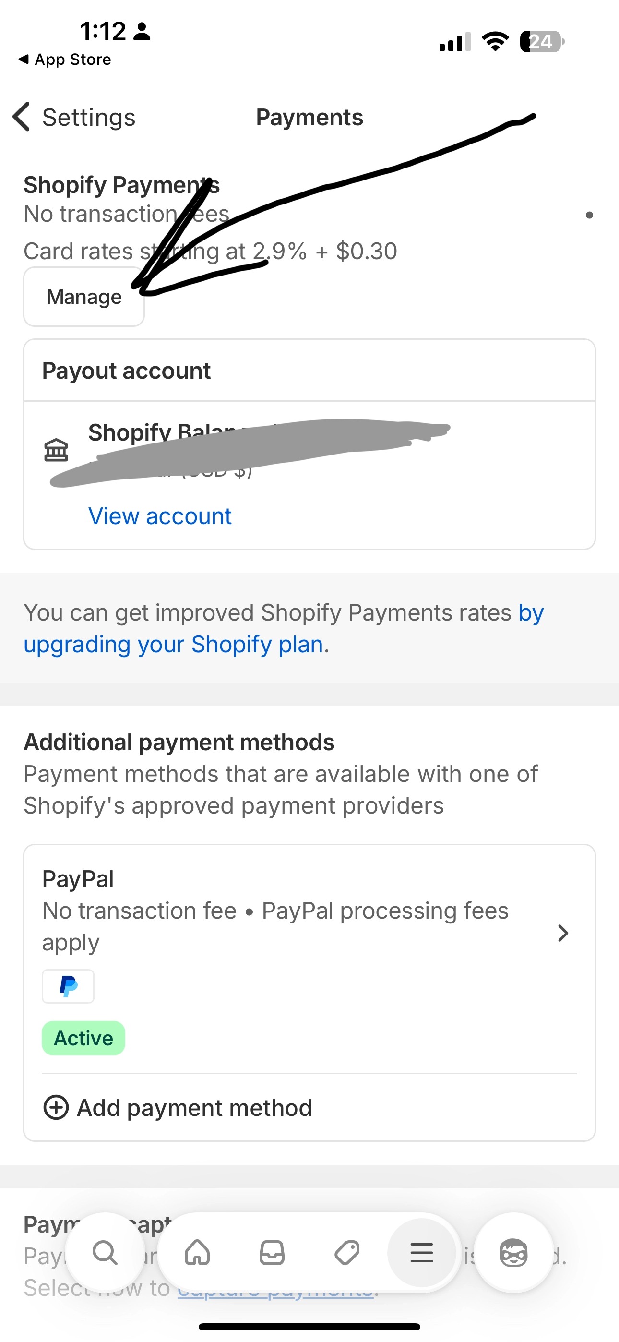Open the hamburger menu tab
The height and width of the screenshot is (1342, 619).
click(421, 1252)
